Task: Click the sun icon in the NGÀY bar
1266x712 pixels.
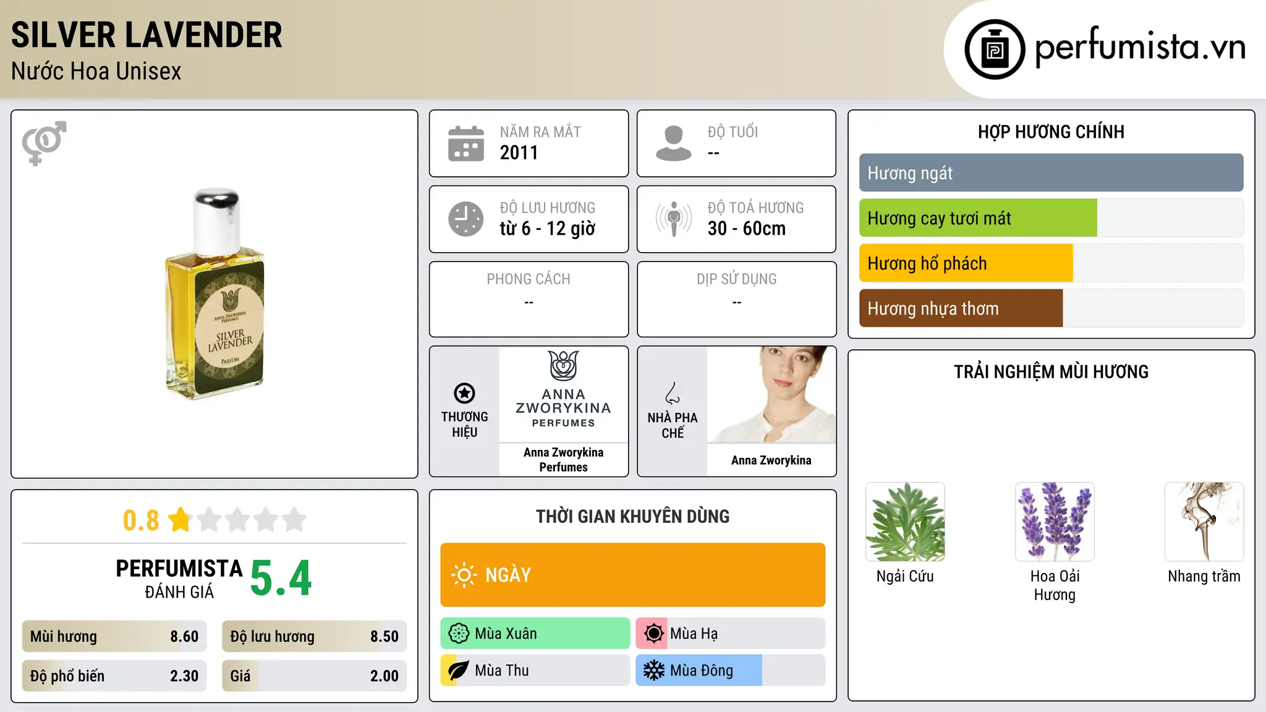Action: [464, 575]
